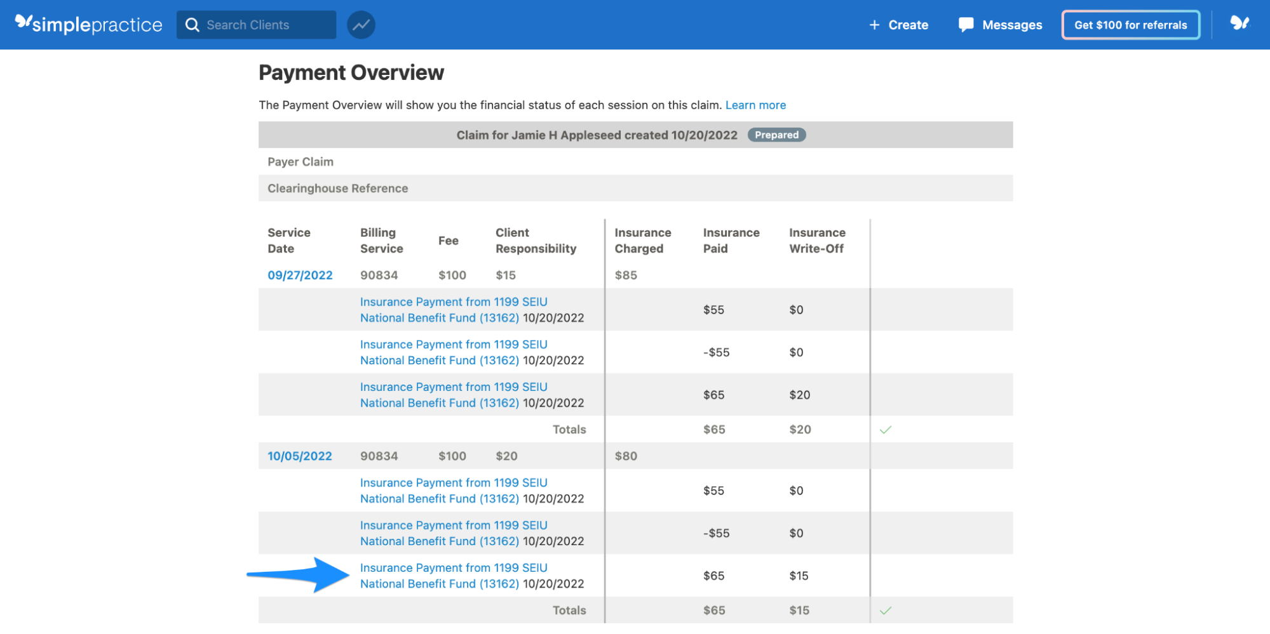
Task: Click the Get $100 for referrals button
Action: pos(1130,25)
